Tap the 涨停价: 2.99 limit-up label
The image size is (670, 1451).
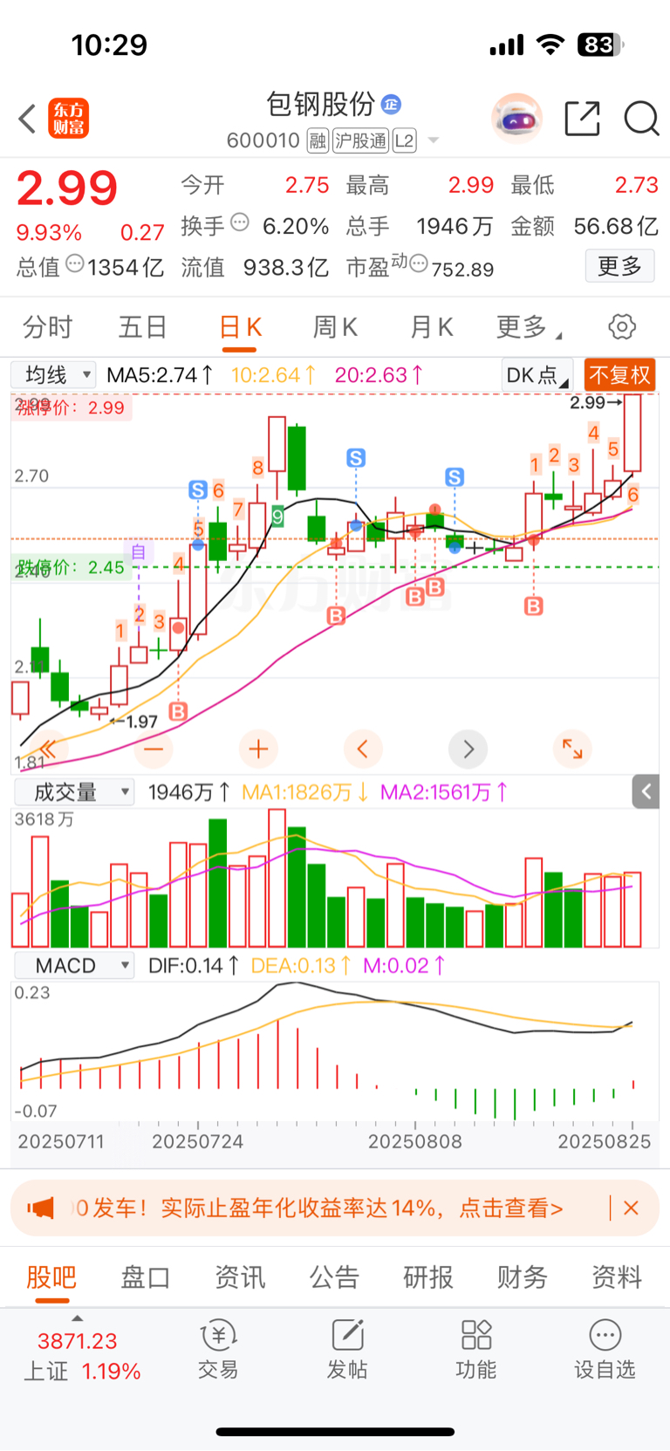[71, 407]
